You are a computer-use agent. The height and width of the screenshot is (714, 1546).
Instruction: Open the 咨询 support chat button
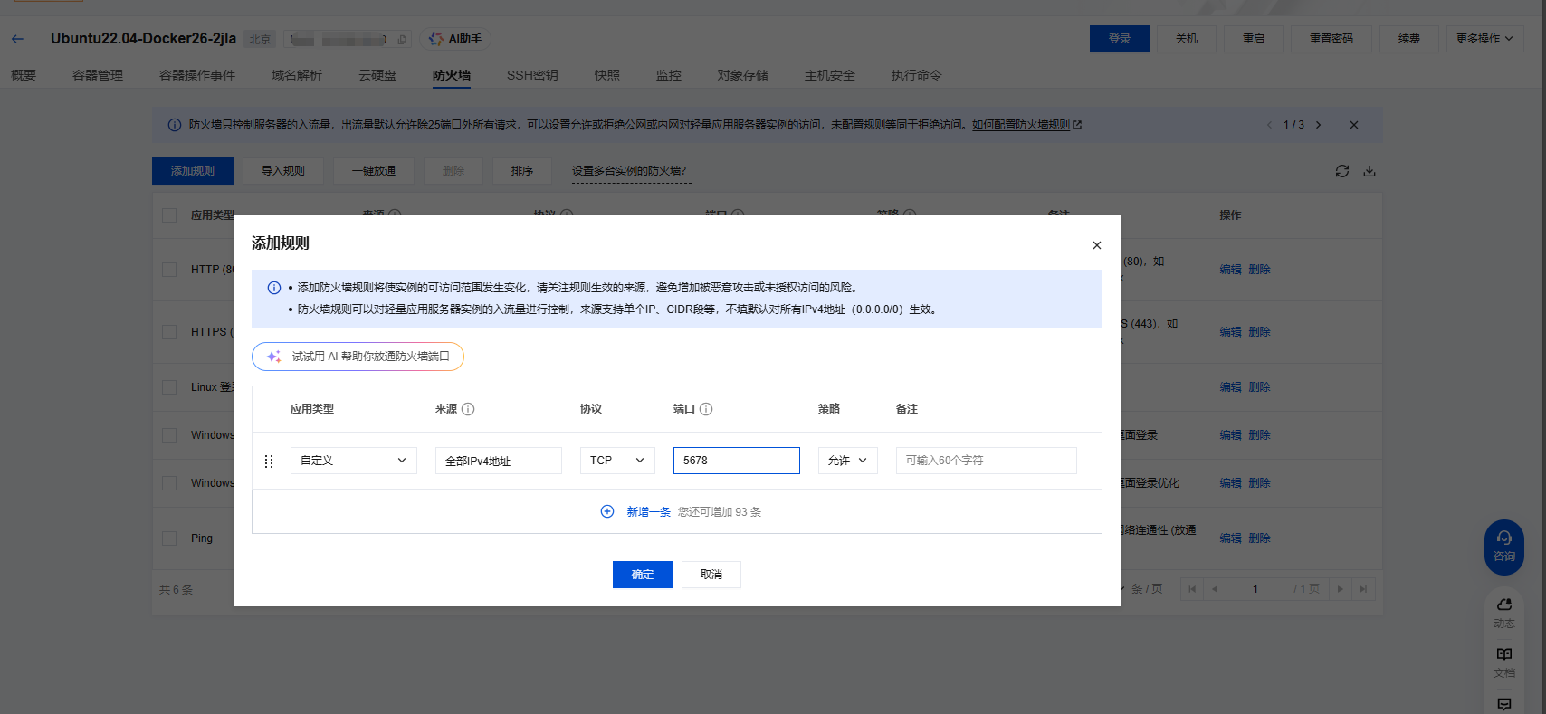(x=1504, y=547)
